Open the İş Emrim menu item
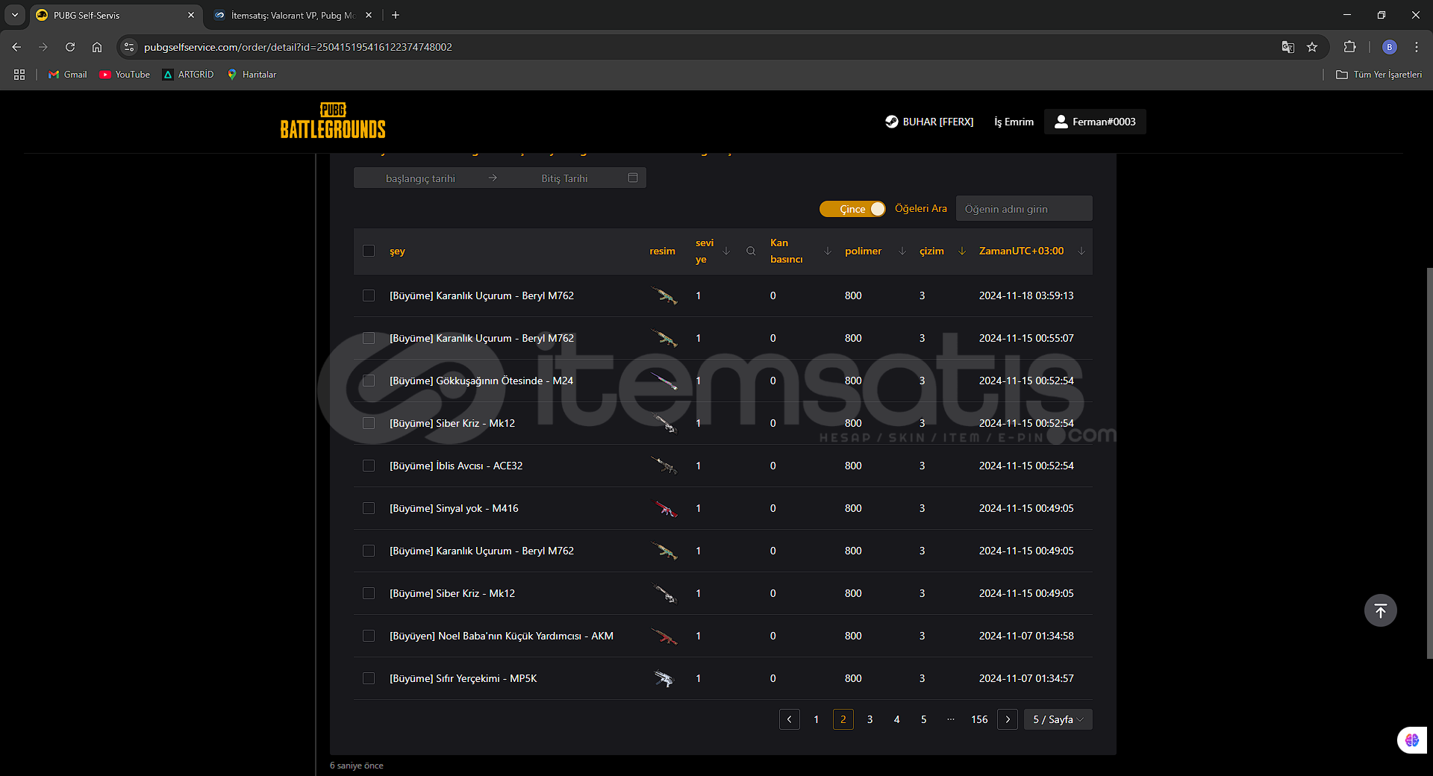 (x=1014, y=122)
